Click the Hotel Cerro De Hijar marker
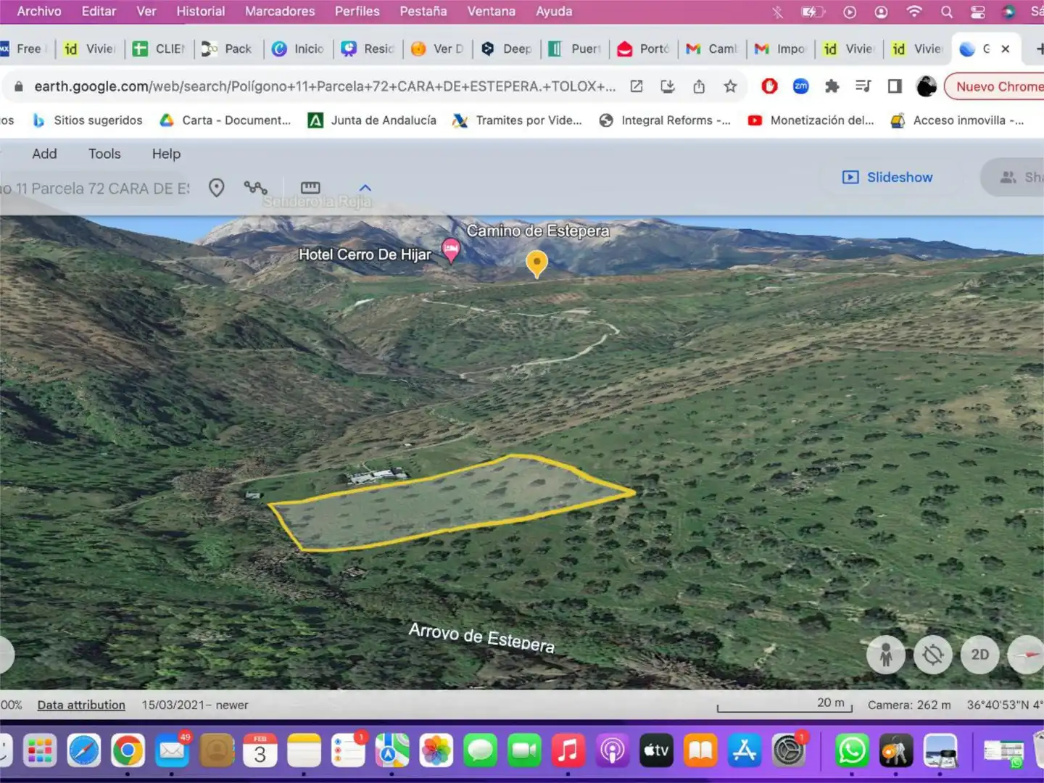 [x=450, y=250]
